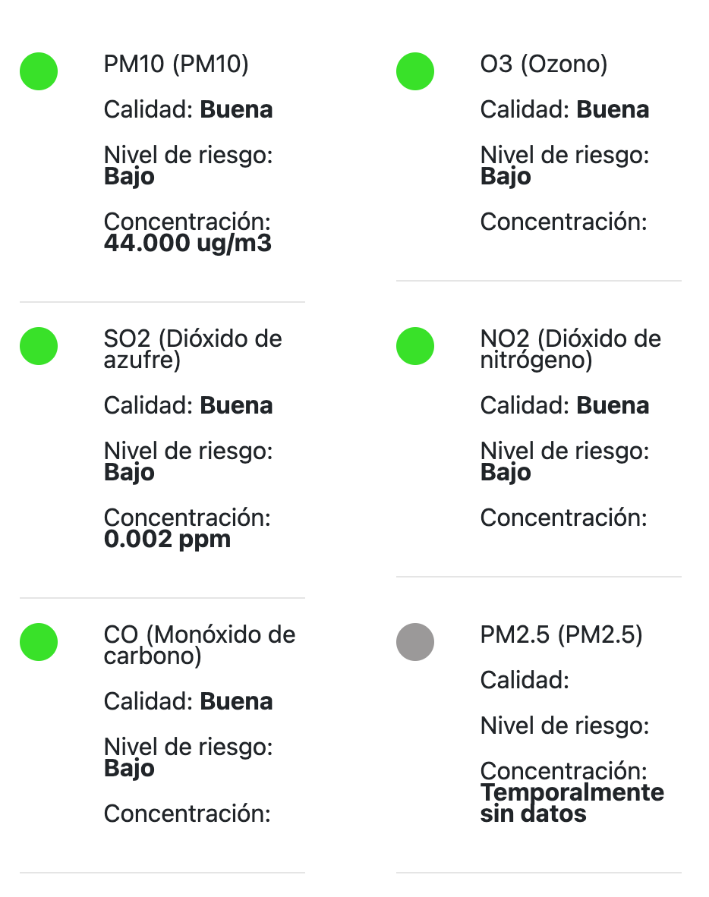This screenshot has height=897, width=709.
Task: Select the green SO2 status indicator dot
Action: tap(39, 346)
